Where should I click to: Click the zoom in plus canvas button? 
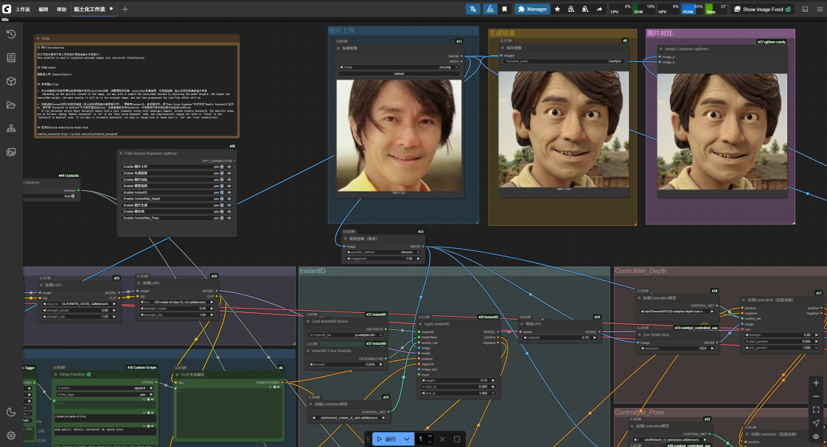pyautogui.click(x=815, y=383)
